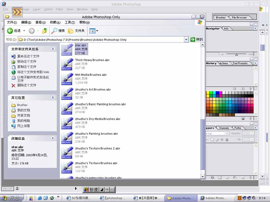Select Thick Heavy Brushes.abr brush icon

pos(67,64)
